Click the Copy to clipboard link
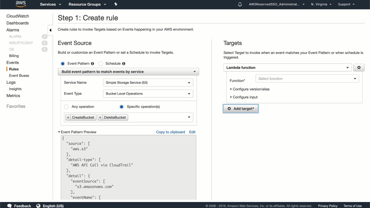 [x=171, y=132]
